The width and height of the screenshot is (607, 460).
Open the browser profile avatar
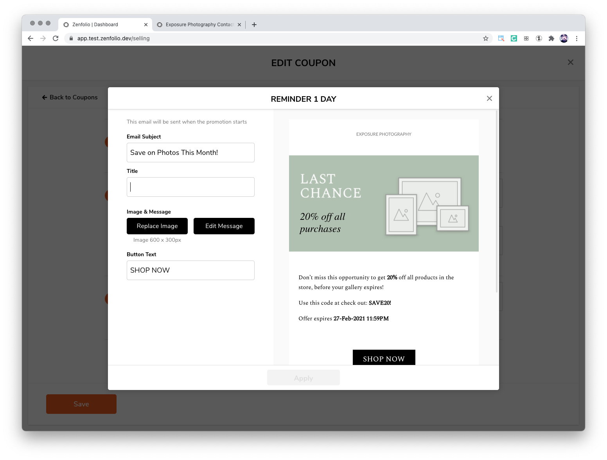coord(564,38)
